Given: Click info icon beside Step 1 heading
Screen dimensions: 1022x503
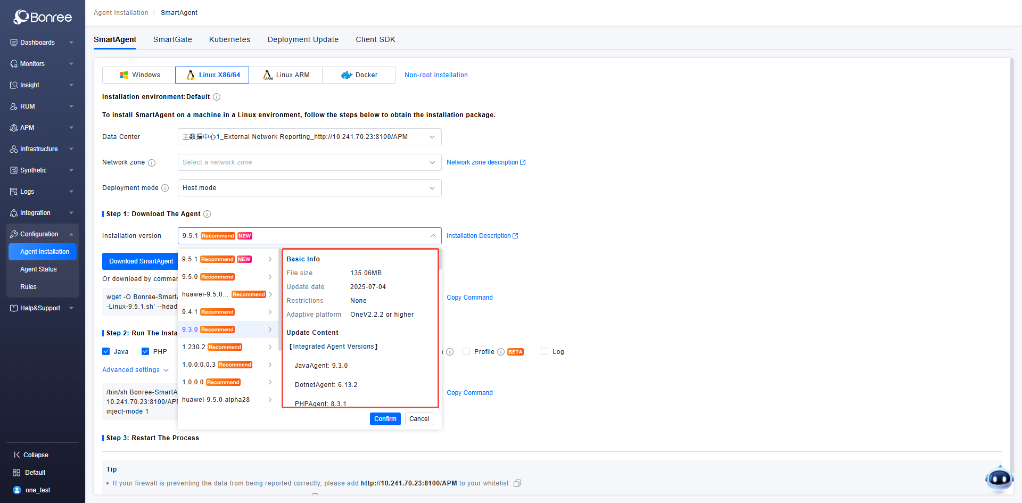Looking at the screenshot, I should coord(207,214).
